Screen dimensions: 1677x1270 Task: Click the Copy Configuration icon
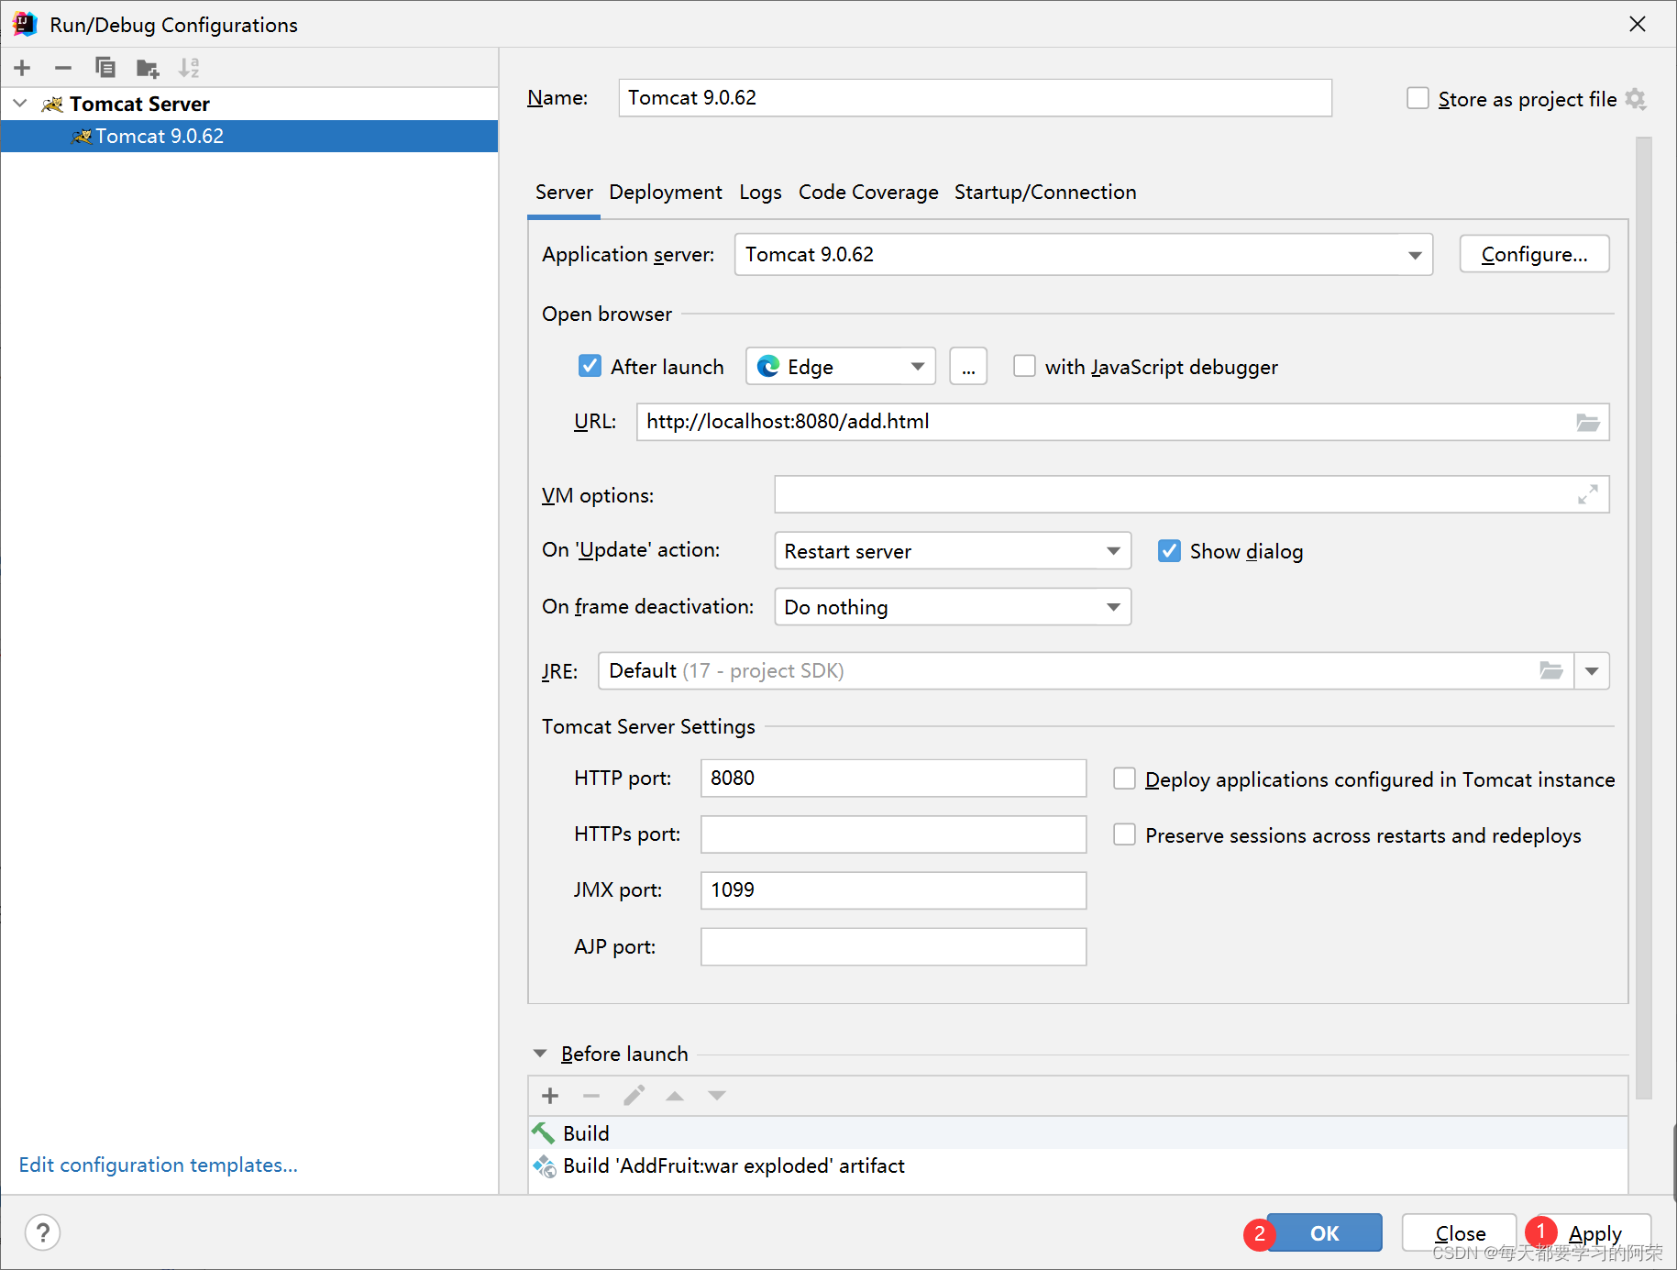(105, 68)
